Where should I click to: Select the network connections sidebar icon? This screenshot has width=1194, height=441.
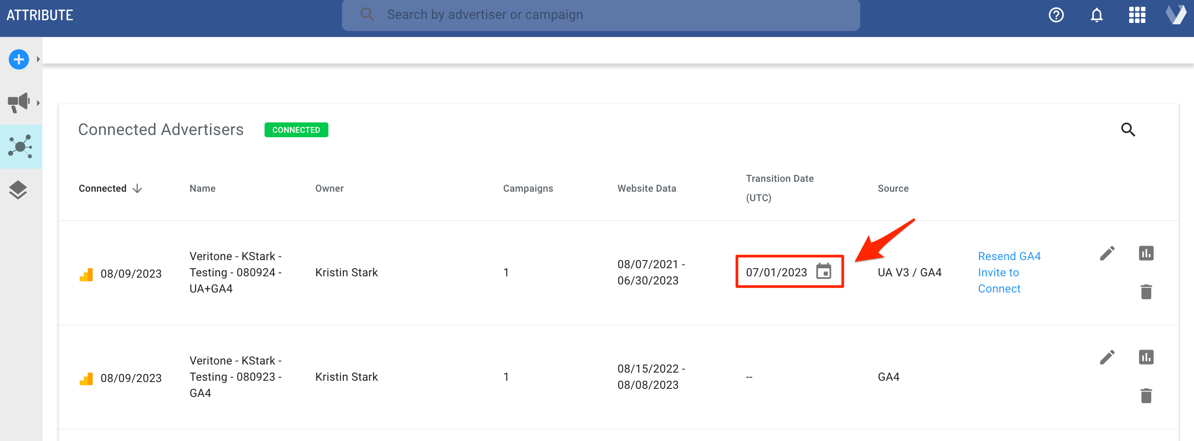20,147
